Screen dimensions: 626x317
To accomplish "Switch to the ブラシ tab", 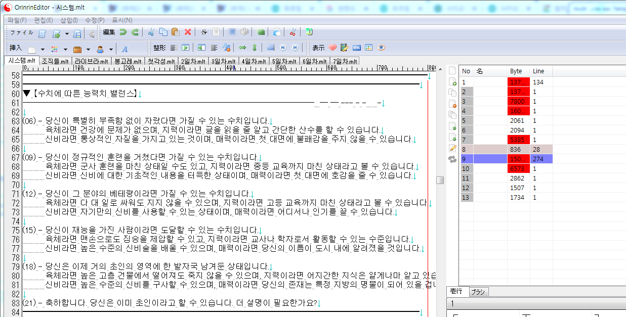I will [478, 292].
